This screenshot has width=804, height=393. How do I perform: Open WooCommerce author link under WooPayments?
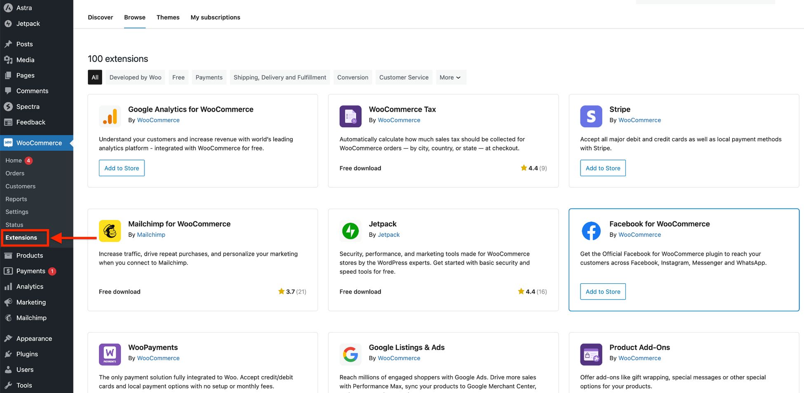[158, 358]
